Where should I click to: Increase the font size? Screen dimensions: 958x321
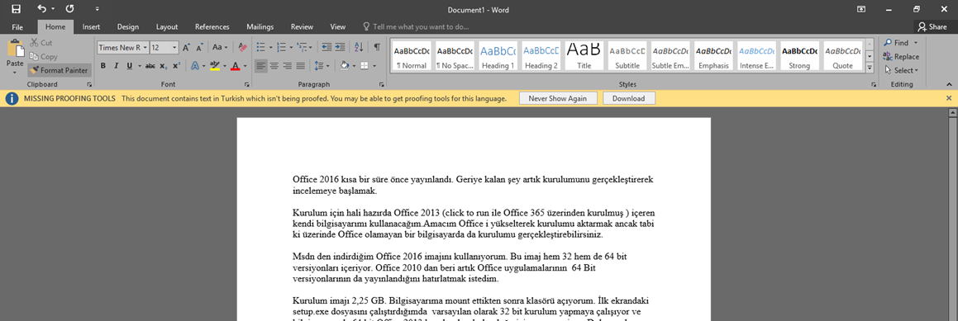pyautogui.click(x=186, y=47)
